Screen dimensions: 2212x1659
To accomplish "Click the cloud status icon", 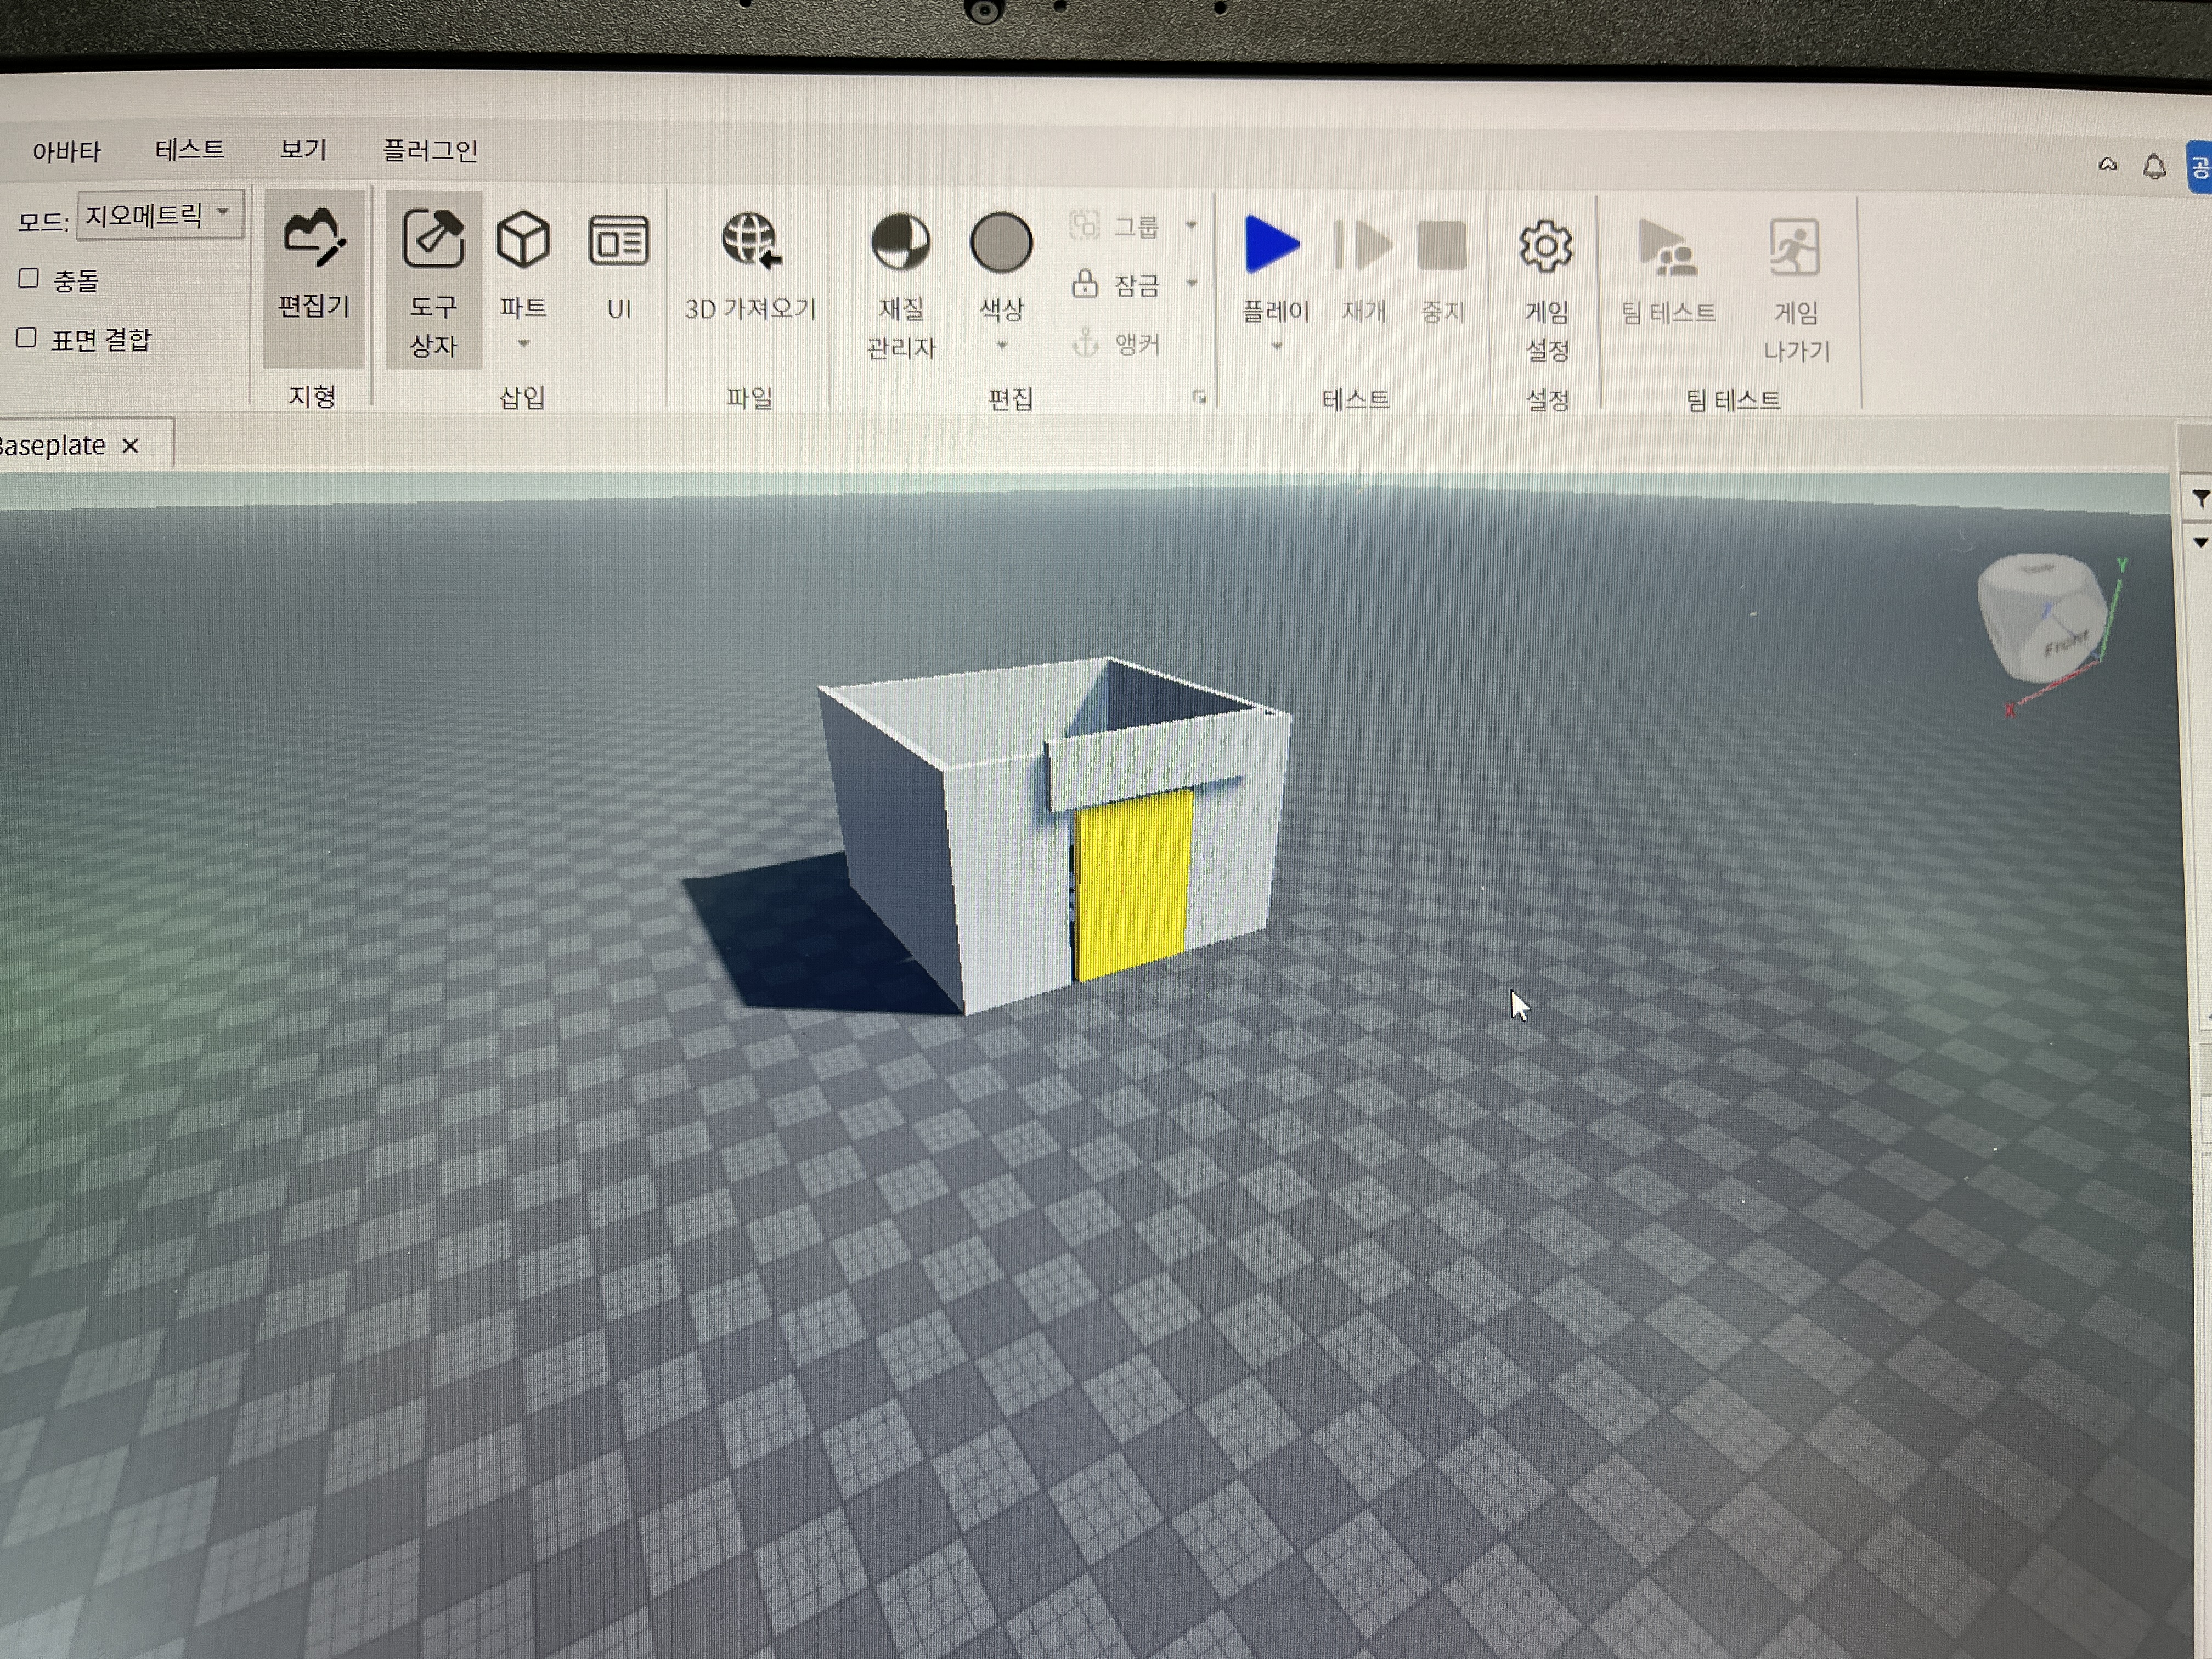I will pyautogui.click(x=2107, y=164).
